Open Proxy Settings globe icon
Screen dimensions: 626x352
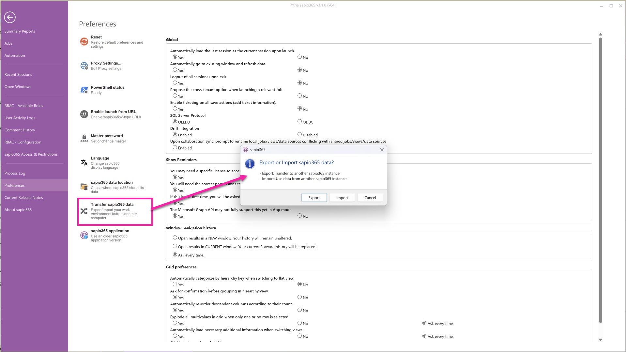point(84,66)
